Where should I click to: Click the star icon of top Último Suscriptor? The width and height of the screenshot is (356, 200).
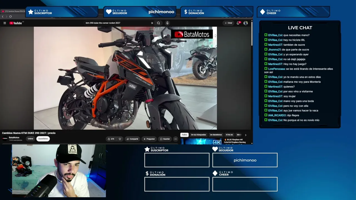(31, 12)
